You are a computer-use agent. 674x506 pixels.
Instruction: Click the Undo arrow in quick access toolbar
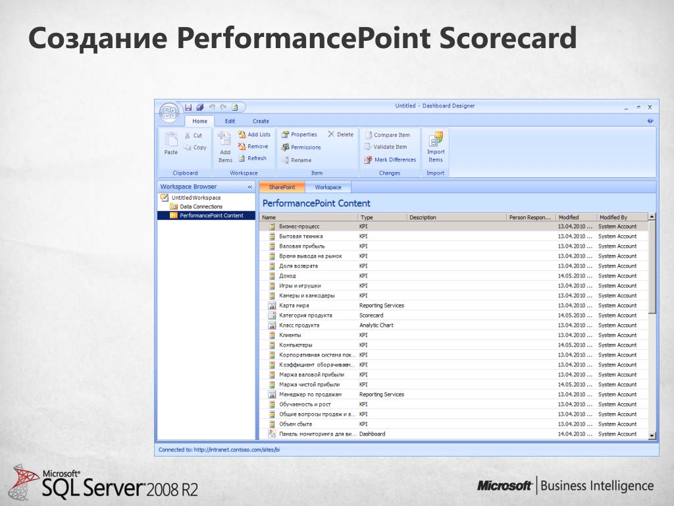pos(212,107)
